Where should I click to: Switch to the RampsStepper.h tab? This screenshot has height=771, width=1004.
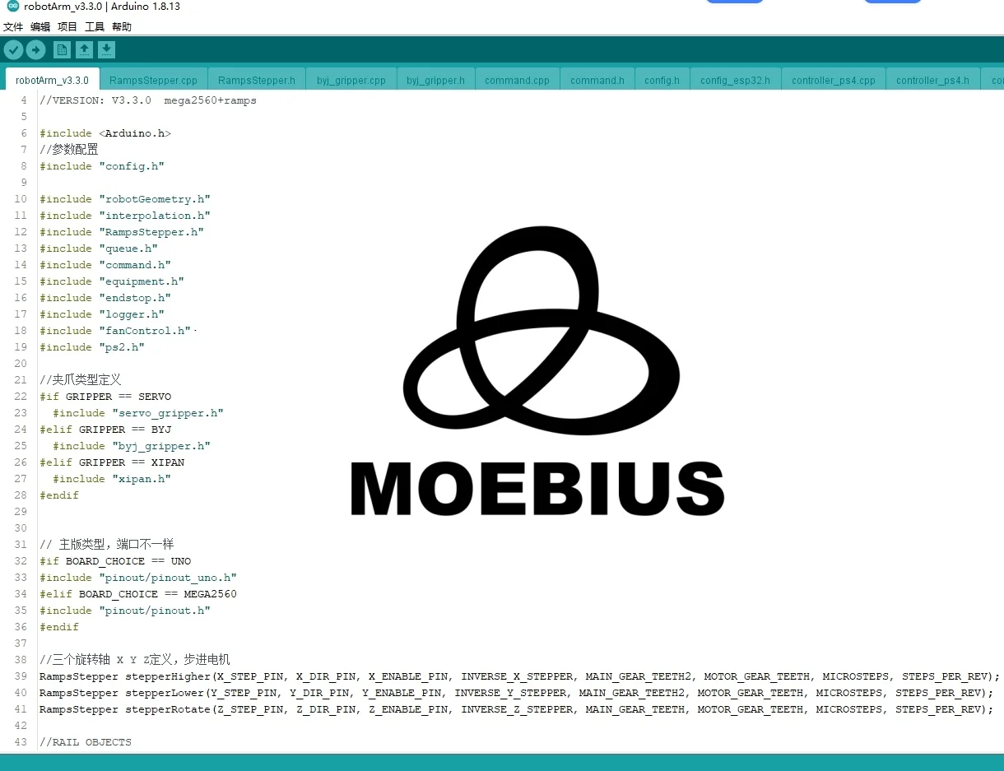click(257, 80)
